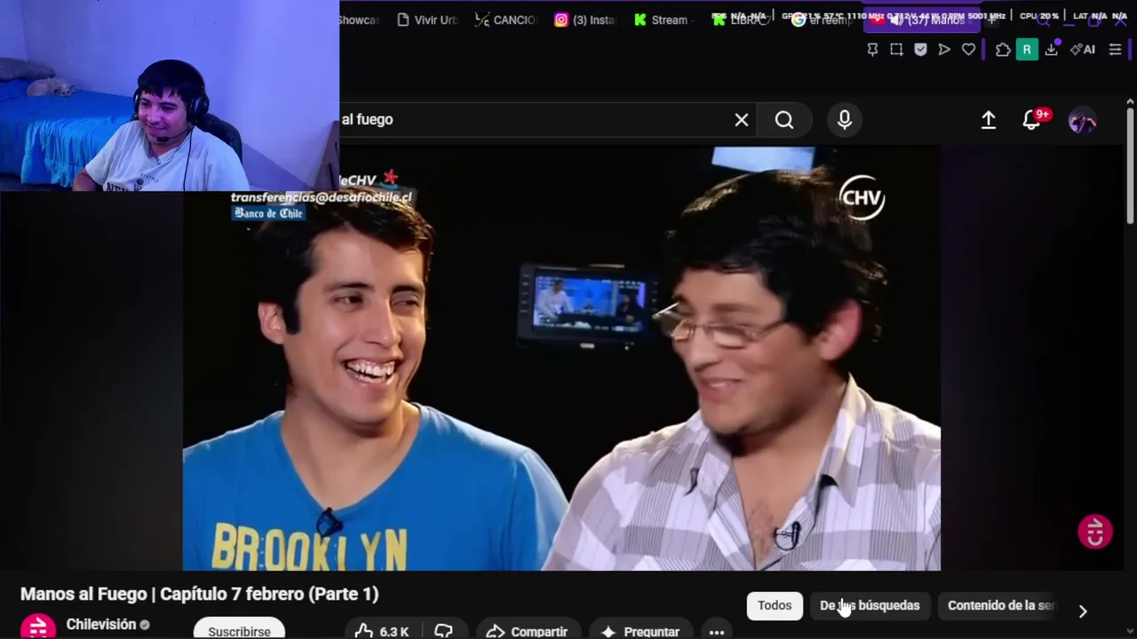Click the search magnifier button
Screen dimensions: 1137x639
click(x=784, y=120)
